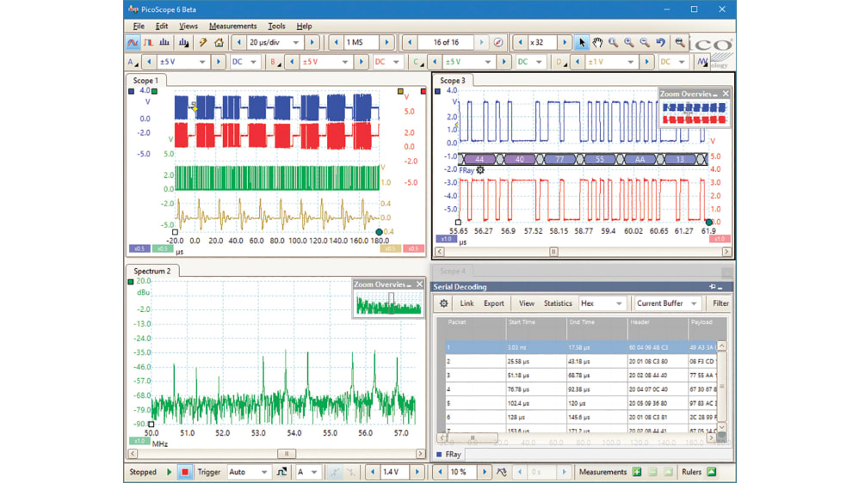Open the Tools menu
859x483 pixels.
click(x=276, y=26)
